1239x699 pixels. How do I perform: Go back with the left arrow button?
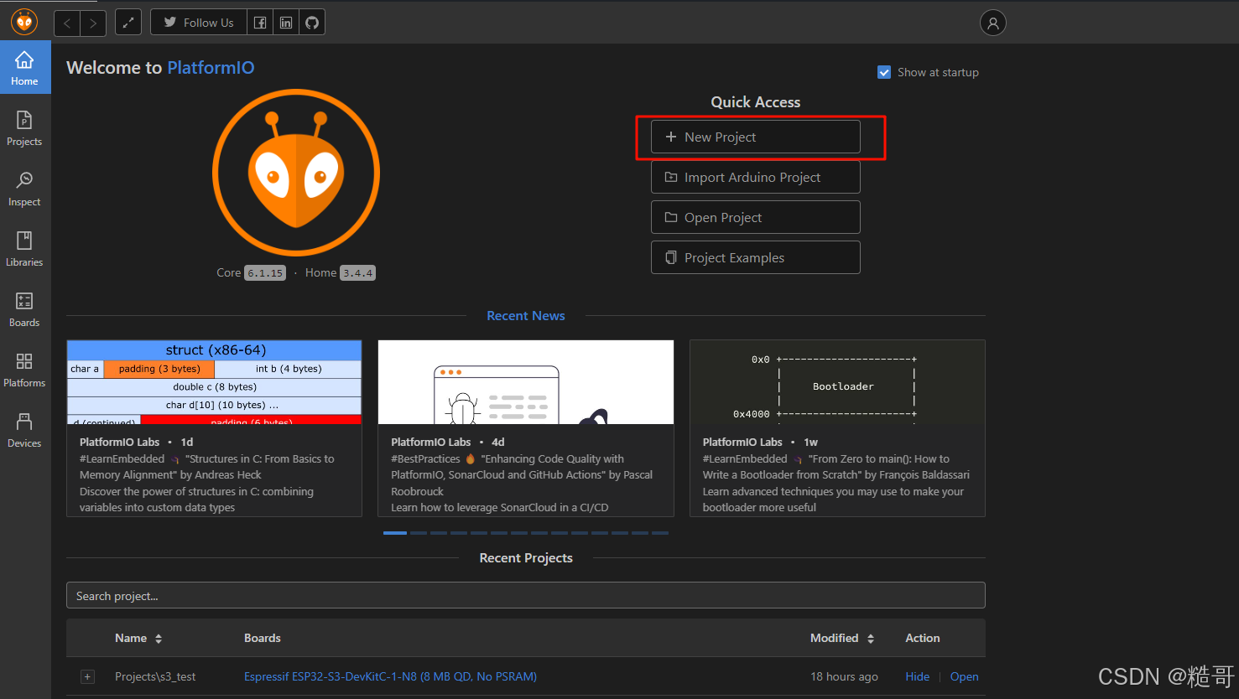pyautogui.click(x=67, y=23)
